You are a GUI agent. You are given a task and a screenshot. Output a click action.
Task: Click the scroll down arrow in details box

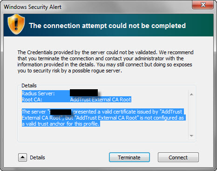pyautogui.click(x=191, y=136)
